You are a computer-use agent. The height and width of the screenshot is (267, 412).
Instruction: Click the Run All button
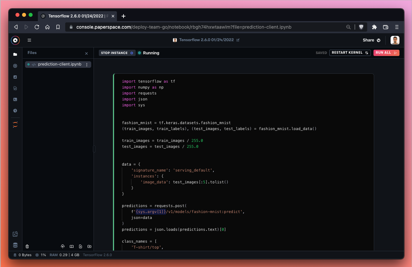(386, 53)
